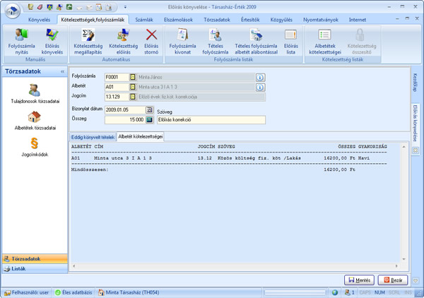The image size is (424, 298).
Task: Select the A01 Közös költség list row
Action: (229, 158)
